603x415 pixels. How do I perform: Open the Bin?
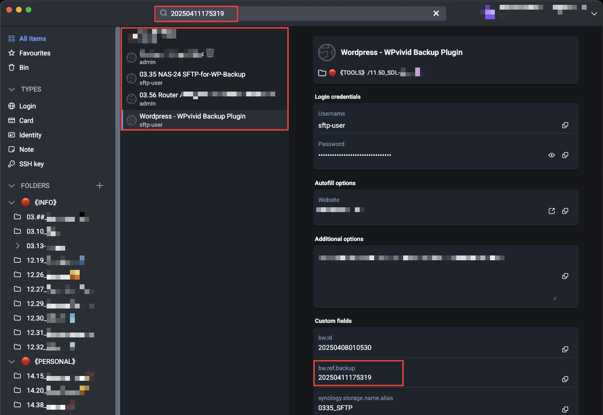point(24,67)
